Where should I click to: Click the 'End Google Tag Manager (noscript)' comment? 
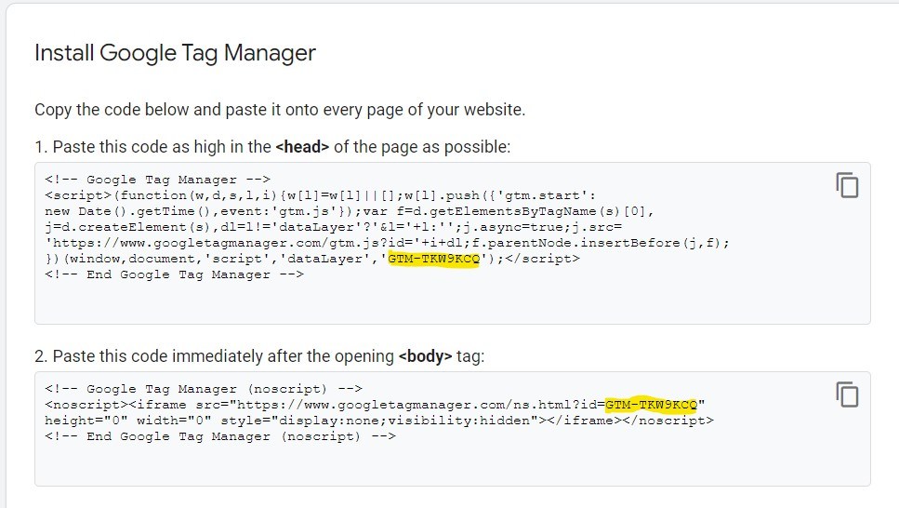click(220, 436)
